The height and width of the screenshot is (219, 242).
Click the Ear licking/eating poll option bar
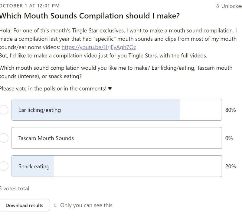tap(117, 110)
